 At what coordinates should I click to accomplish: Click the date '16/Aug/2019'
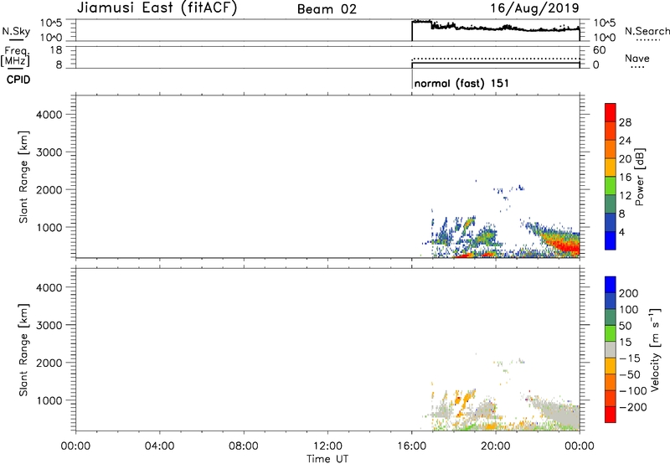tap(534, 8)
